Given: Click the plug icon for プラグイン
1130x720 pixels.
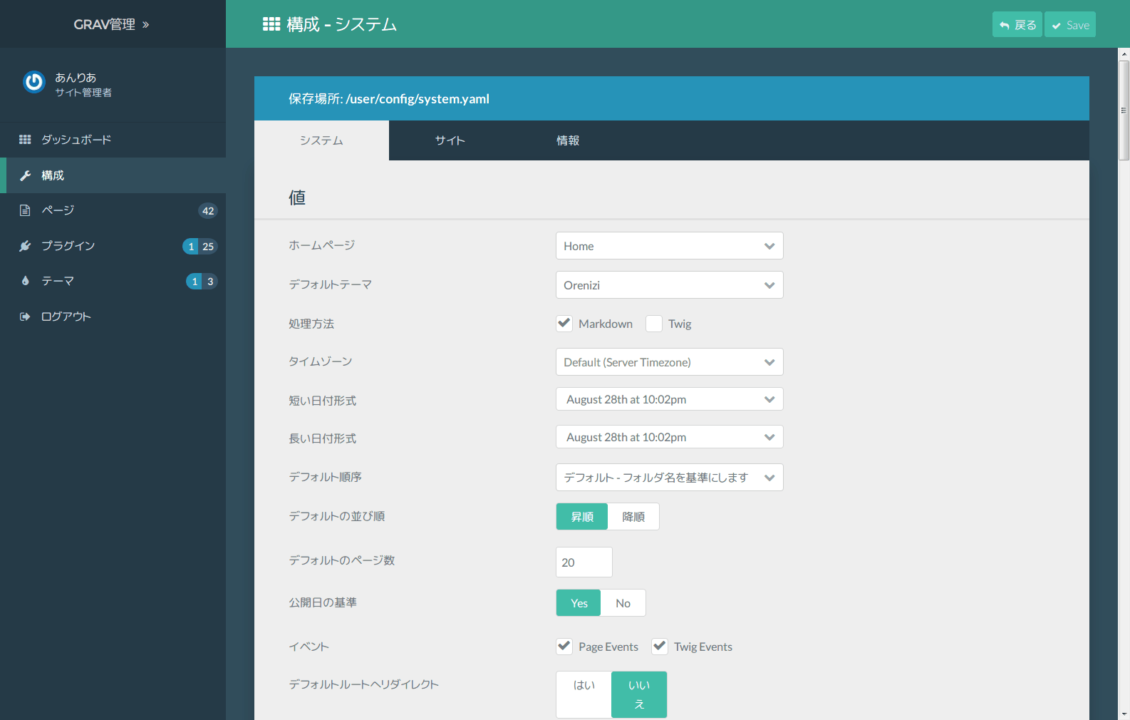Looking at the screenshot, I should (x=25, y=246).
